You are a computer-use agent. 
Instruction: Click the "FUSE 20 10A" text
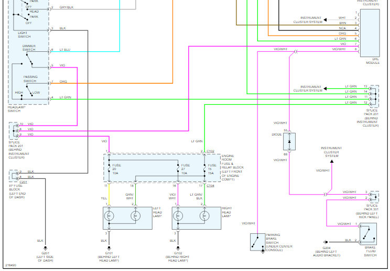(x=116, y=169)
